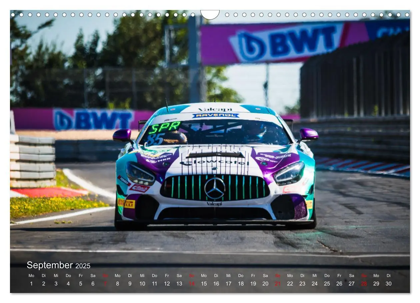Select date 13 in the calendar row
The height and width of the screenshot is (303, 420).
[x=179, y=284]
